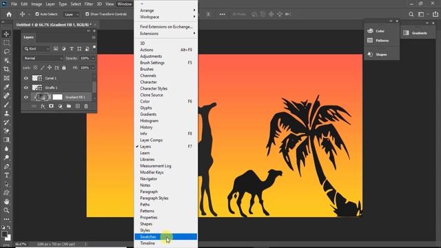The image size is (441, 248).
Task: Choose Swatches from the Window menu
Action: point(166,237)
